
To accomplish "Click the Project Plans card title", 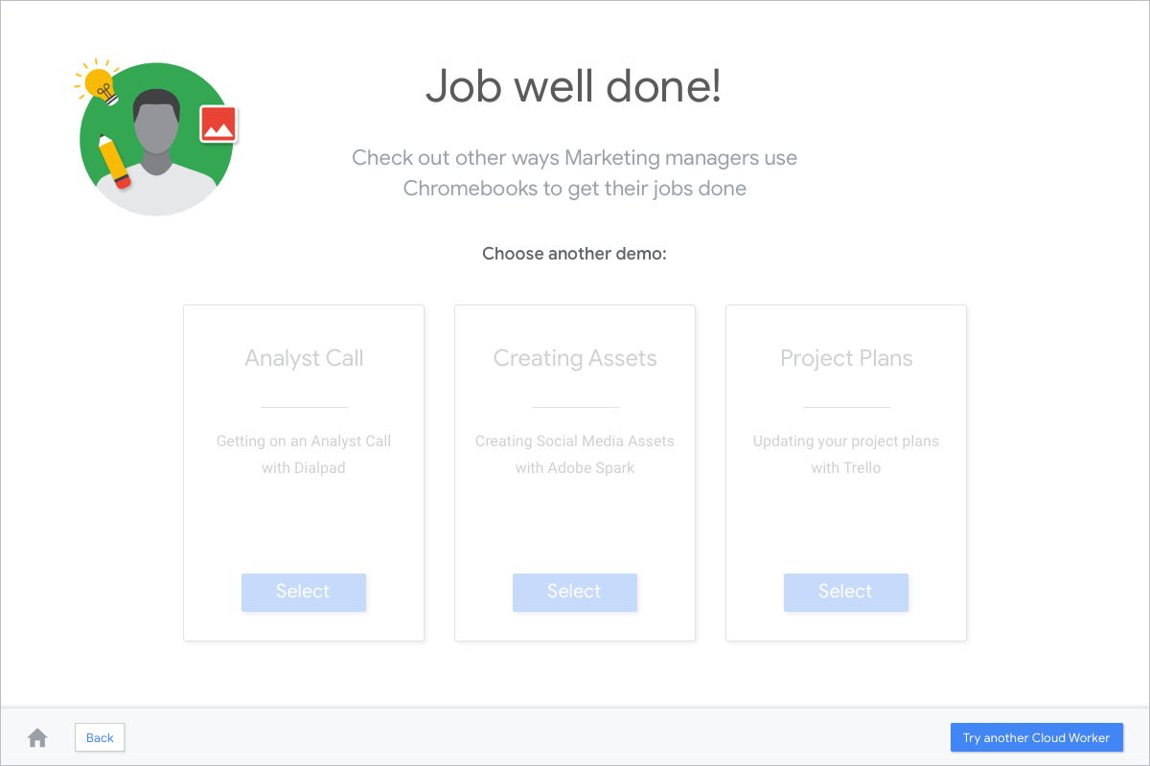I will pyautogui.click(x=846, y=358).
